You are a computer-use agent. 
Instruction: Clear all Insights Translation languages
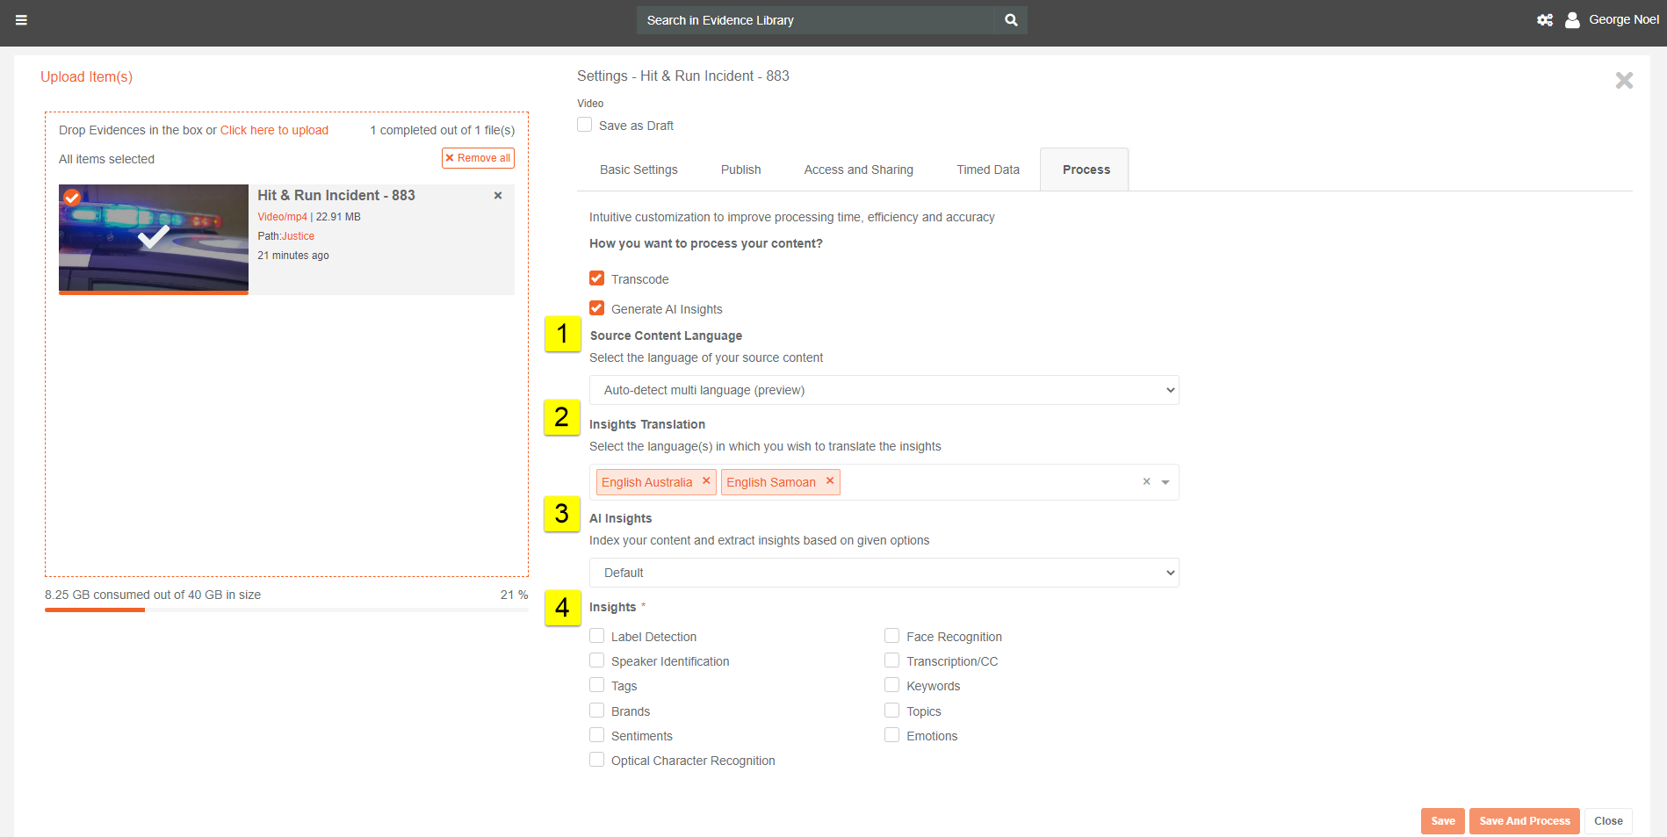tap(1146, 481)
